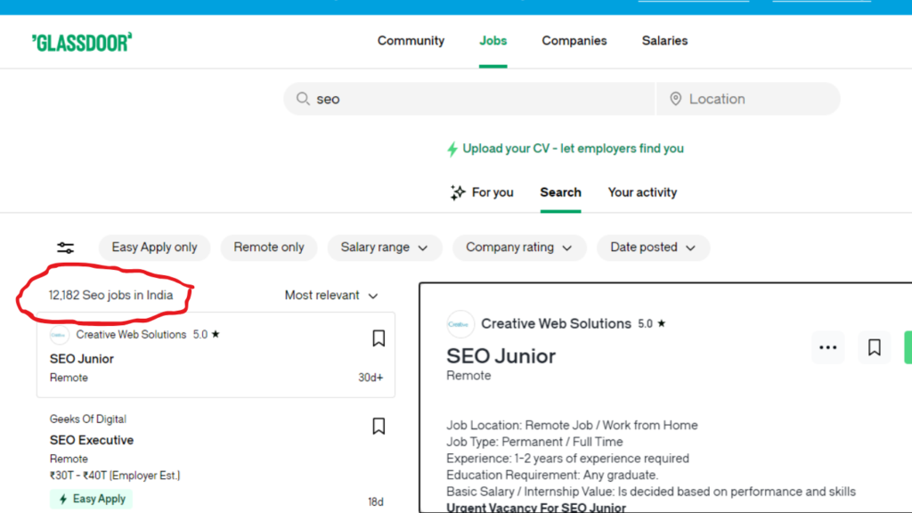
Task: Click Creative Web Solutions name in details panel
Action: click(x=556, y=324)
